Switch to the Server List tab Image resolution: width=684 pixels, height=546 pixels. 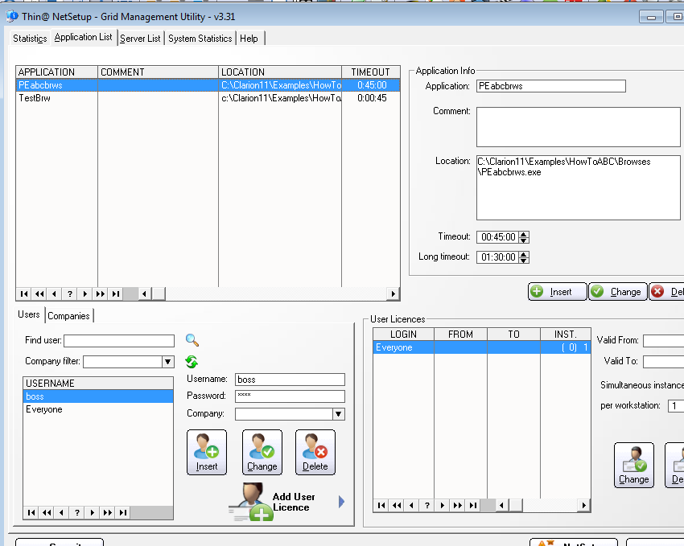click(140, 38)
